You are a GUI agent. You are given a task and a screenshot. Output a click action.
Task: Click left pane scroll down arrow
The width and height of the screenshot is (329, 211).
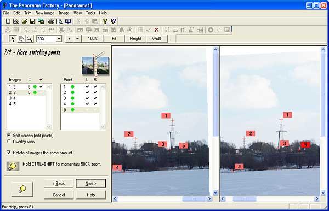[x=215, y=192]
